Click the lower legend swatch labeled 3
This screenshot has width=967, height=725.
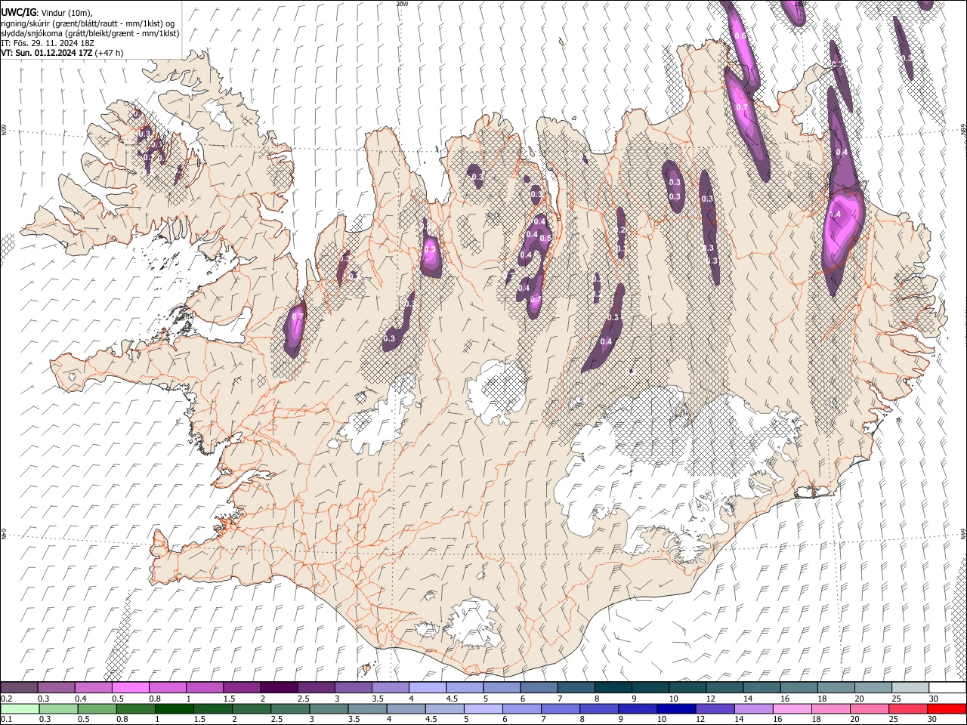click(x=328, y=708)
